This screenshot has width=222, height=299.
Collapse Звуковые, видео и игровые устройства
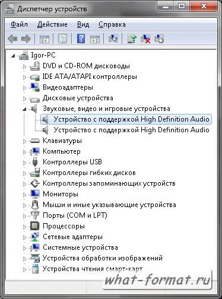[x=24, y=109]
